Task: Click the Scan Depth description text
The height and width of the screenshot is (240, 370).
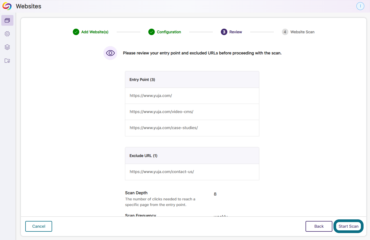Action: coord(160,202)
